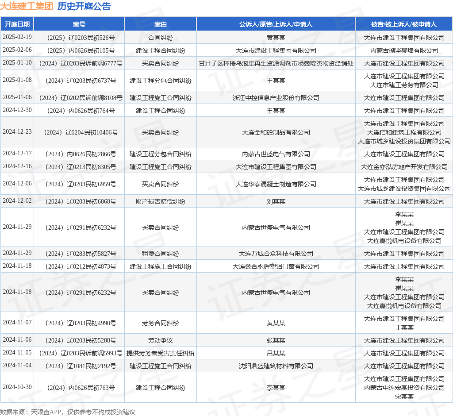Click the 案号 column header
The height and width of the screenshot is (416, 453).
pyautogui.click(x=79, y=24)
